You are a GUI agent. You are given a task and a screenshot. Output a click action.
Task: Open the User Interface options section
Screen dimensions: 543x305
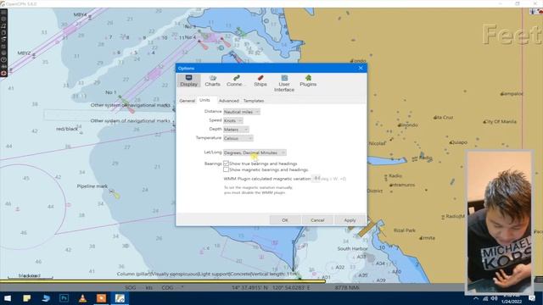click(x=284, y=83)
